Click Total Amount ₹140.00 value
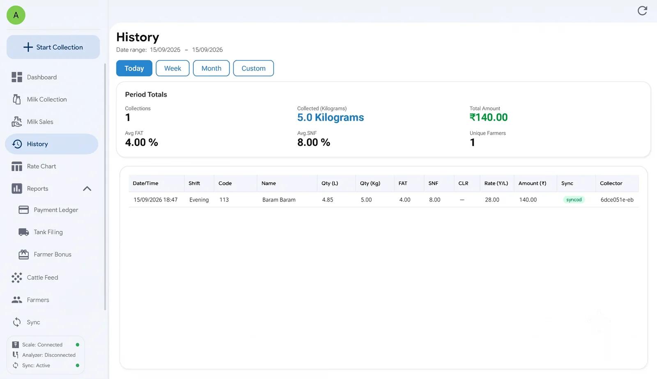Screen dimensions: 657x379 pos(489,117)
